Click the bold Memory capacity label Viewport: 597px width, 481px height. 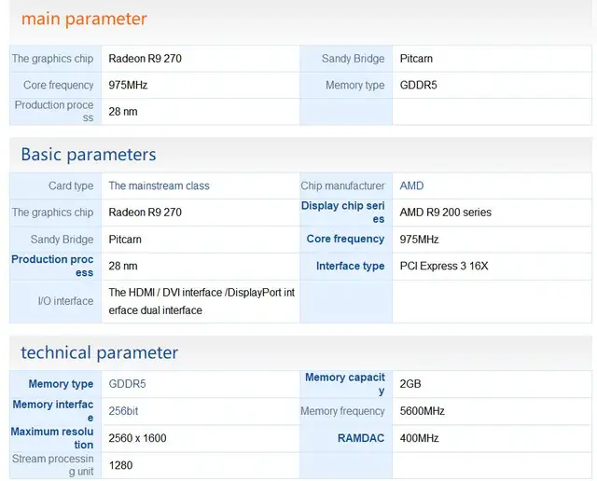[345, 383]
